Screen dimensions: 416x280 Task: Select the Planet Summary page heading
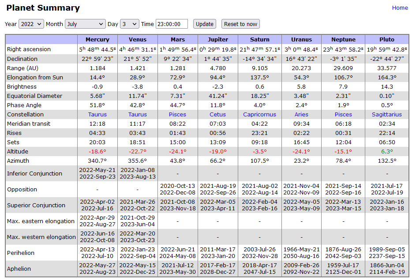coord(43,7)
